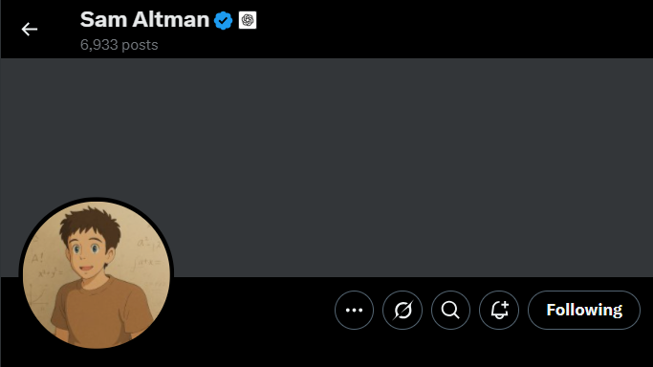Open profile search from circular magnifier button
Image resolution: width=653 pixels, height=367 pixels.
450,310
